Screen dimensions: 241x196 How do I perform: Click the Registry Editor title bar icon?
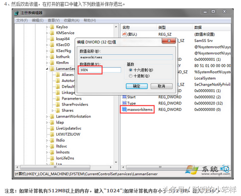[16, 13]
